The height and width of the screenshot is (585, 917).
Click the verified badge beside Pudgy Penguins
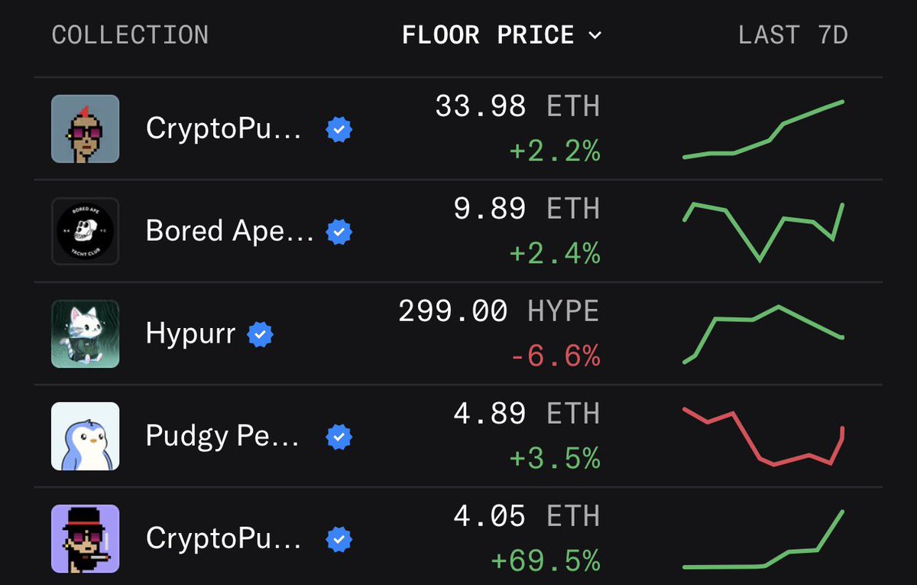click(x=339, y=437)
